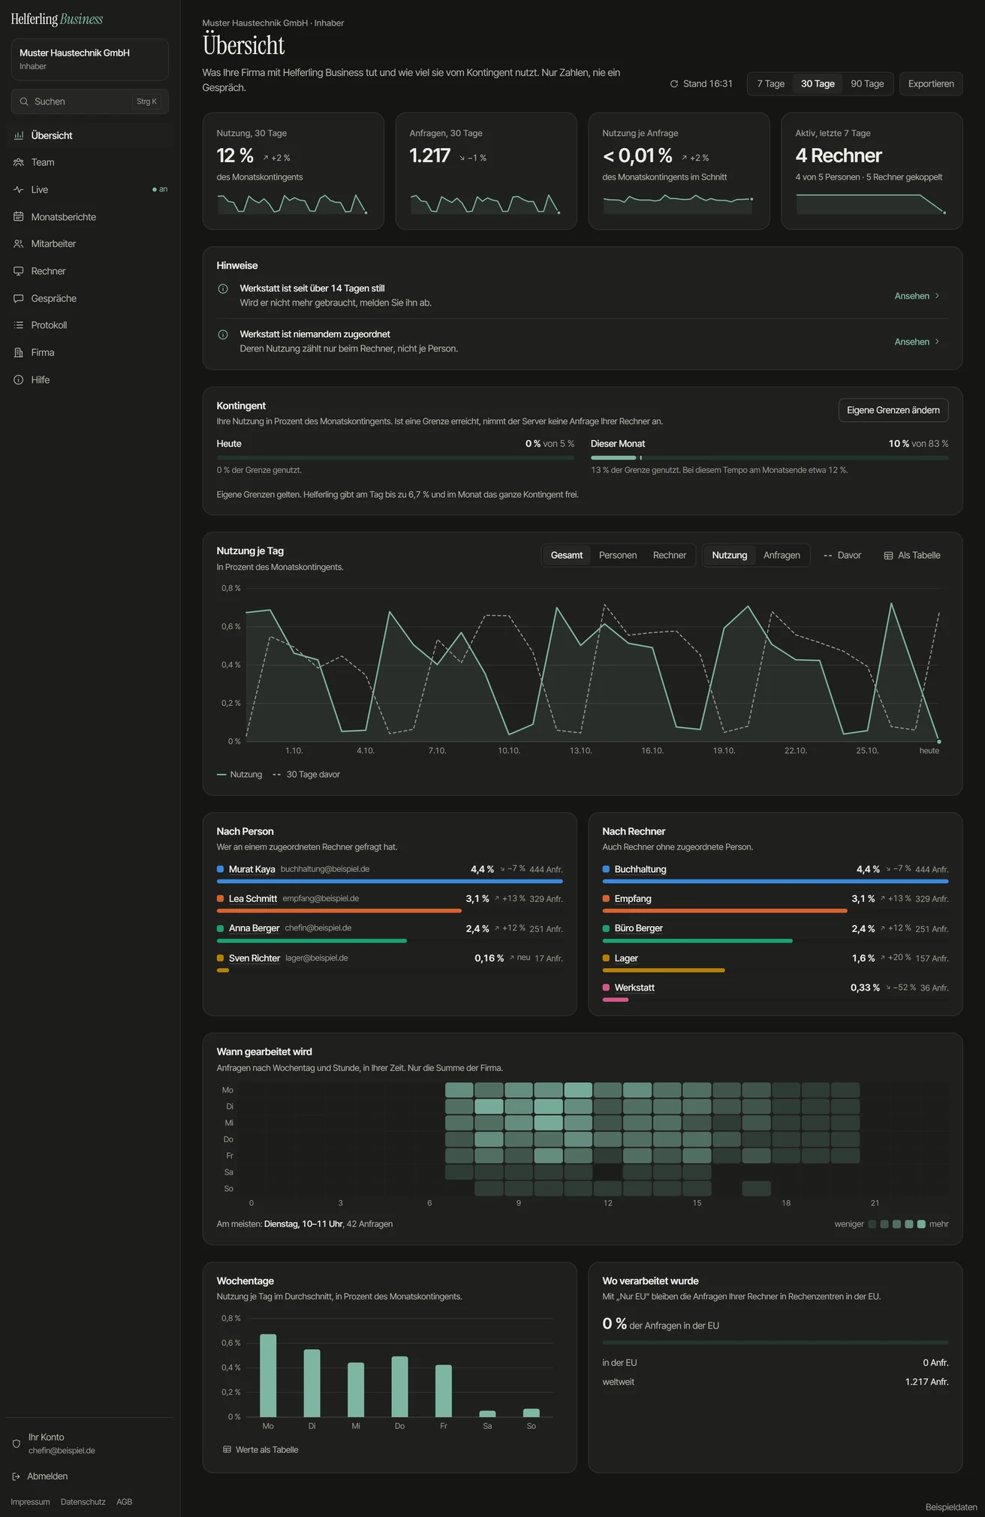Click the blue swatch beside Buchhaltung

606,870
